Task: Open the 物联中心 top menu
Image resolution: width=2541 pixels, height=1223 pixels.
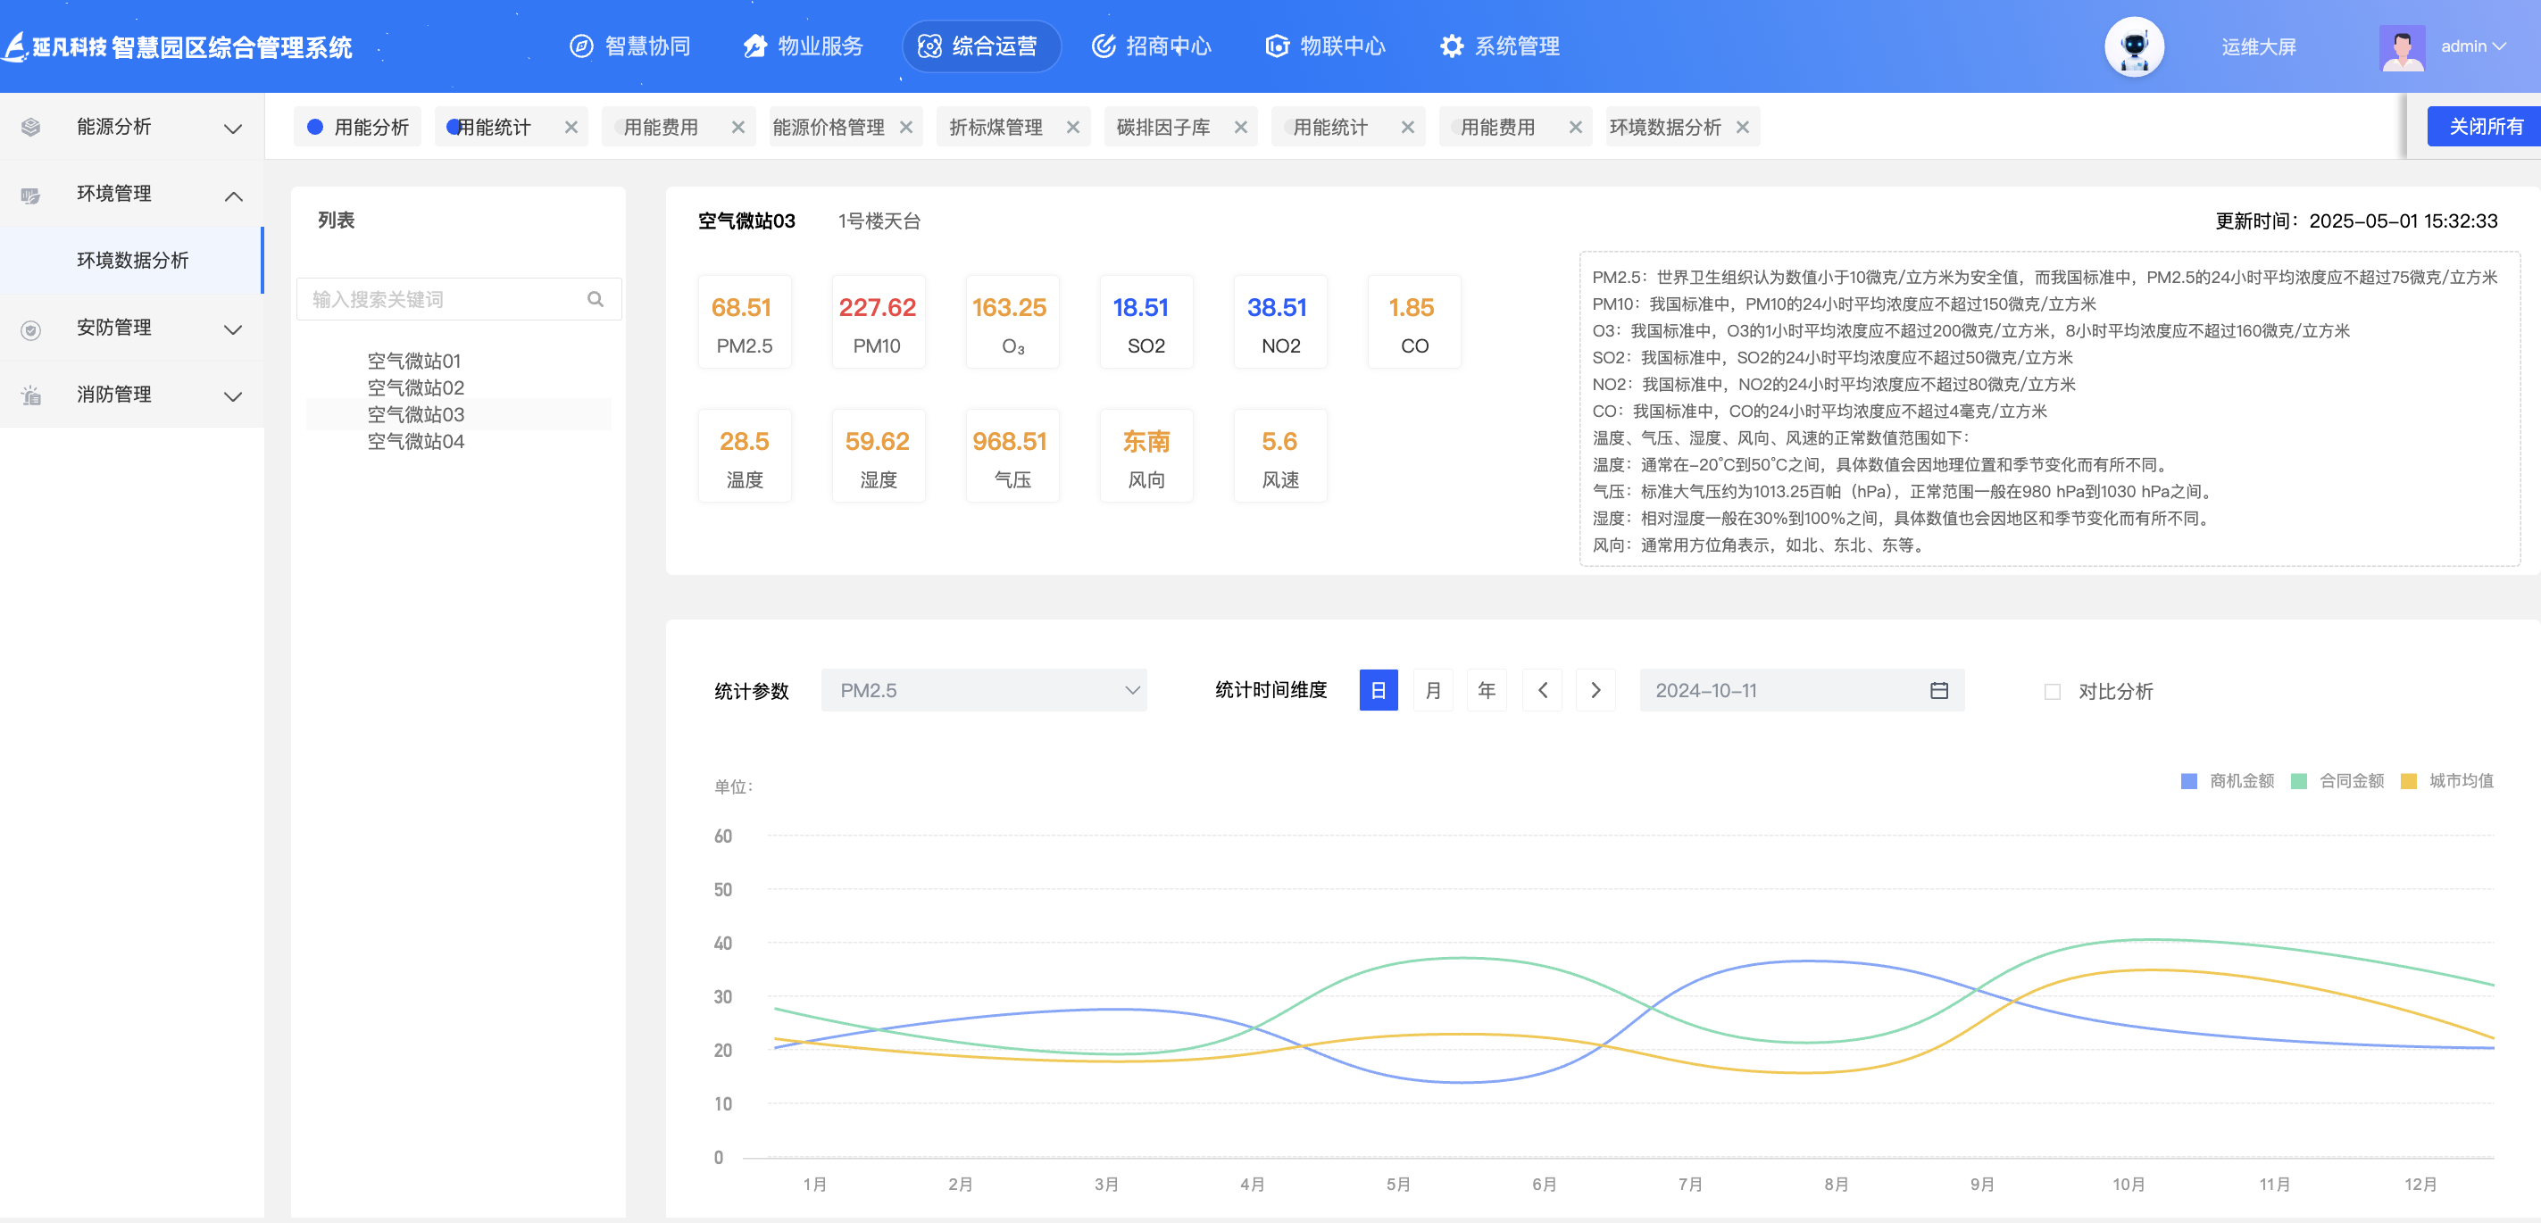Action: (x=1325, y=46)
